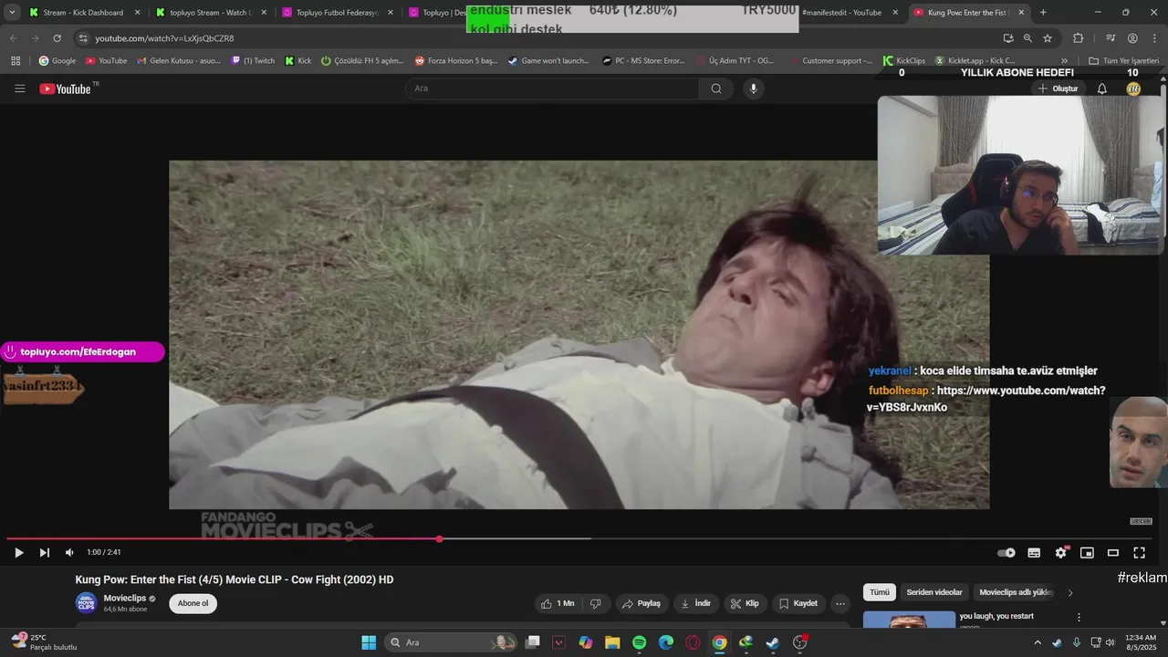Select the Tümü filter chip
This screenshot has height=657, width=1168.
pyautogui.click(x=879, y=592)
